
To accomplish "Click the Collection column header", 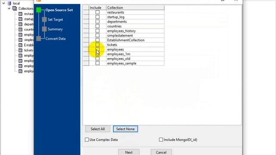I will [x=135, y=8].
